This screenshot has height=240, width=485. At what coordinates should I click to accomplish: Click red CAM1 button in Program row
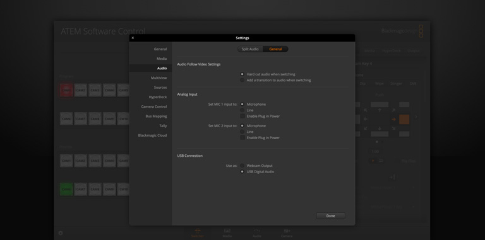pyautogui.click(x=66, y=90)
